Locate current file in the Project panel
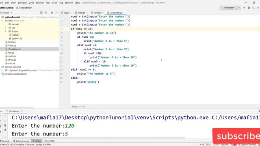The width and height of the screenshot is (260, 146). pyautogui.click(x=41, y=13)
